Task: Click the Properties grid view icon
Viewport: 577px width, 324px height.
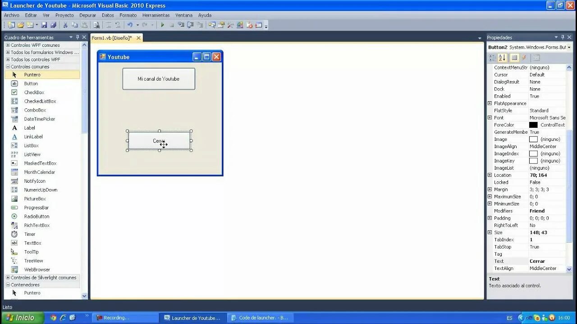Action: click(x=514, y=58)
